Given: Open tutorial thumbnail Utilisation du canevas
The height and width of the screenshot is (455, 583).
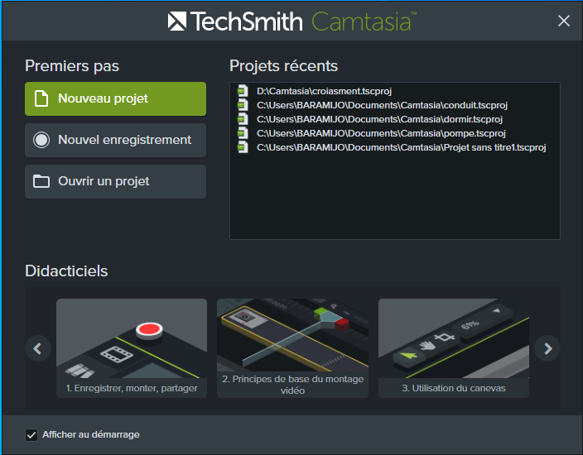Looking at the screenshot, I should [x=454, y=348].
